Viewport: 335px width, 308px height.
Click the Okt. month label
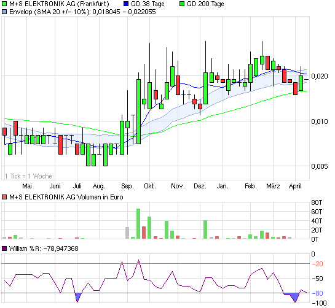pyautogui.click(x=150, y=186)
